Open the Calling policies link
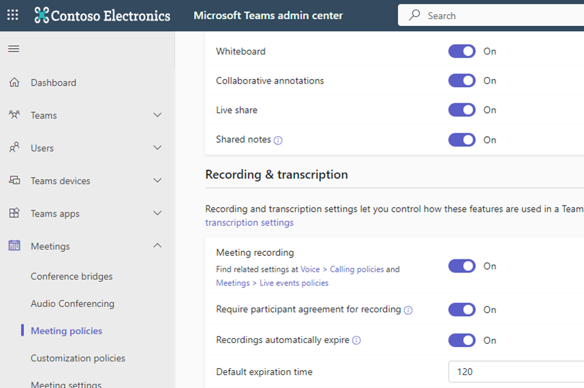Image resolution: width=584 pixels, height=388 pixels. pyautogui.click(x=357, y=269)
